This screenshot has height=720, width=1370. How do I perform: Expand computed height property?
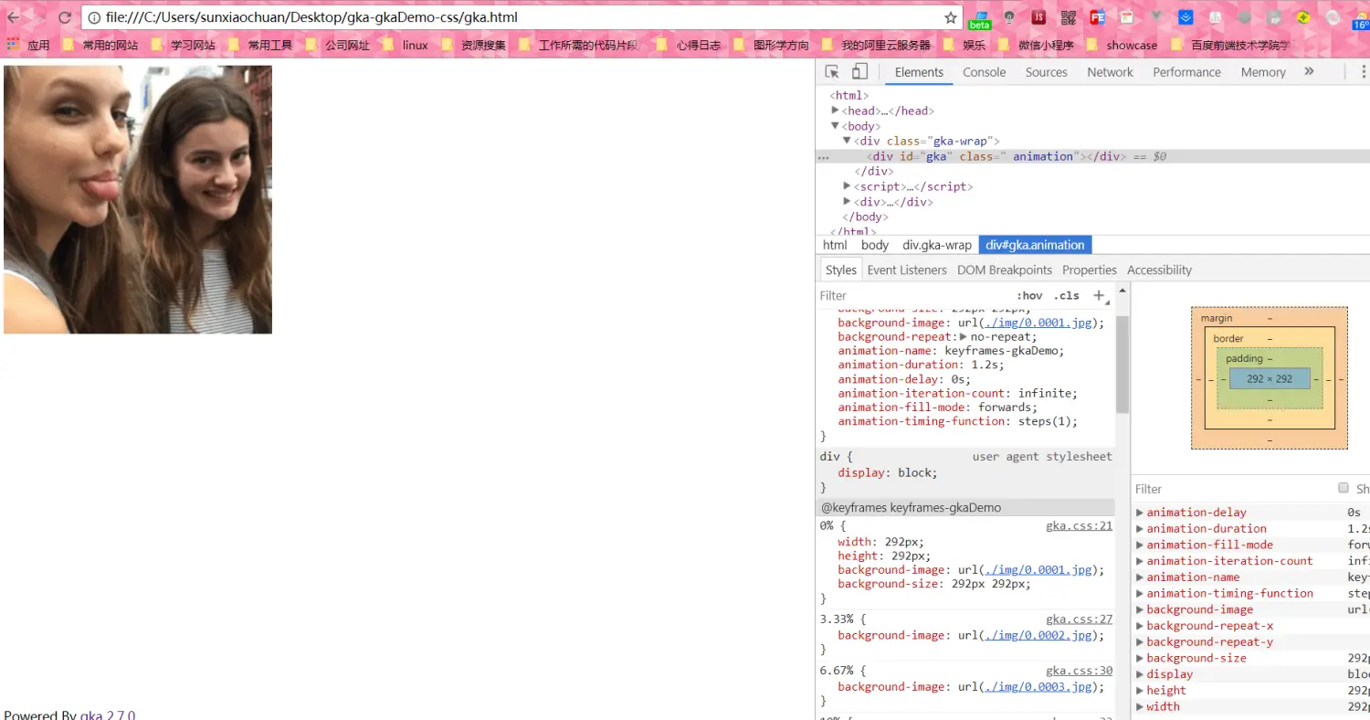tap(1140, 690)
